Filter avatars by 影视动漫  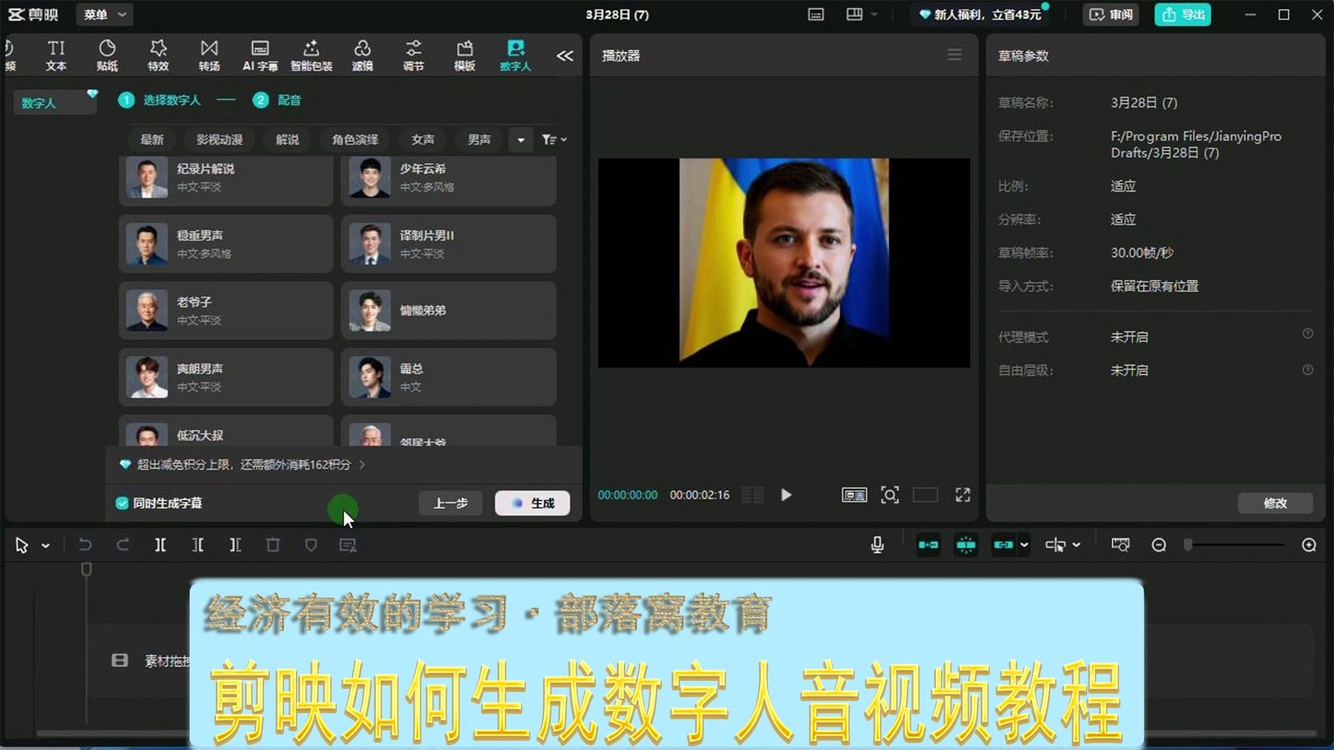(220, 140)
